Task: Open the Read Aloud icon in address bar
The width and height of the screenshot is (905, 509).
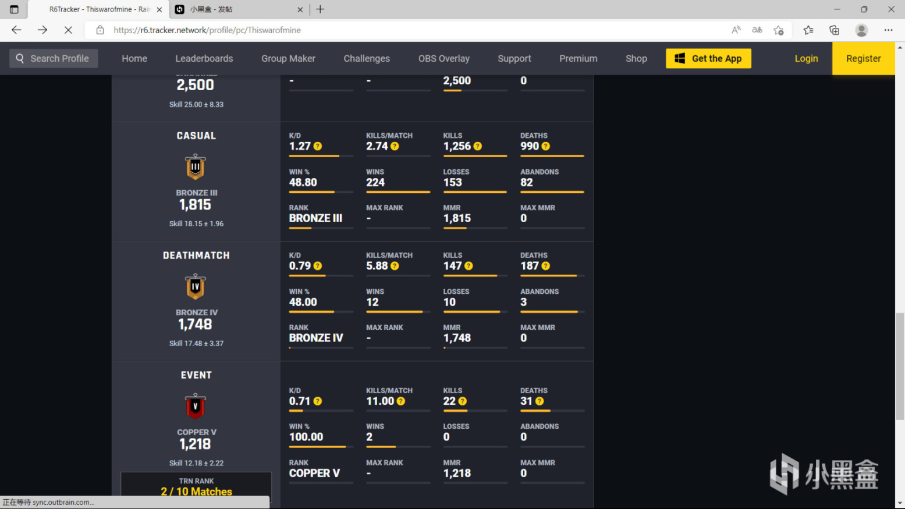Action: [736, 30]
